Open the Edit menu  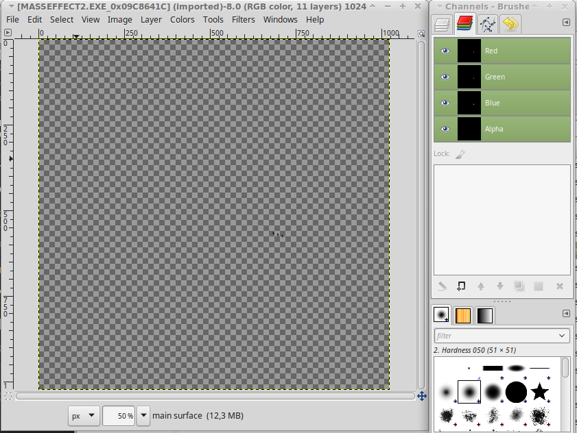(34, 19)
